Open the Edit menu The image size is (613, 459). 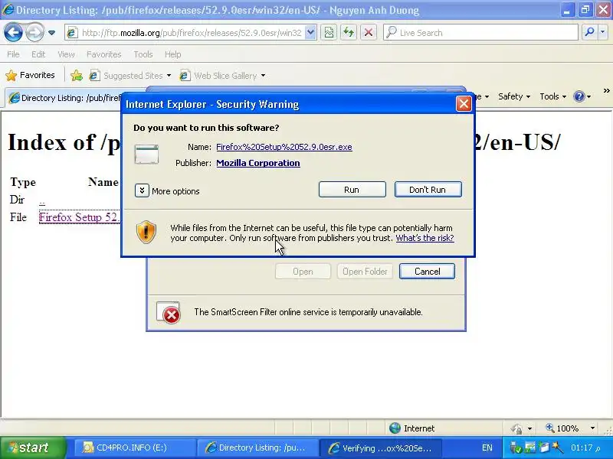point(38,54)
